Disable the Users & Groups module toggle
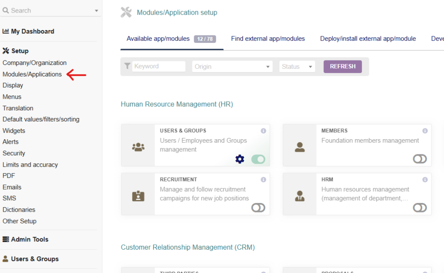 coord(258,159)
